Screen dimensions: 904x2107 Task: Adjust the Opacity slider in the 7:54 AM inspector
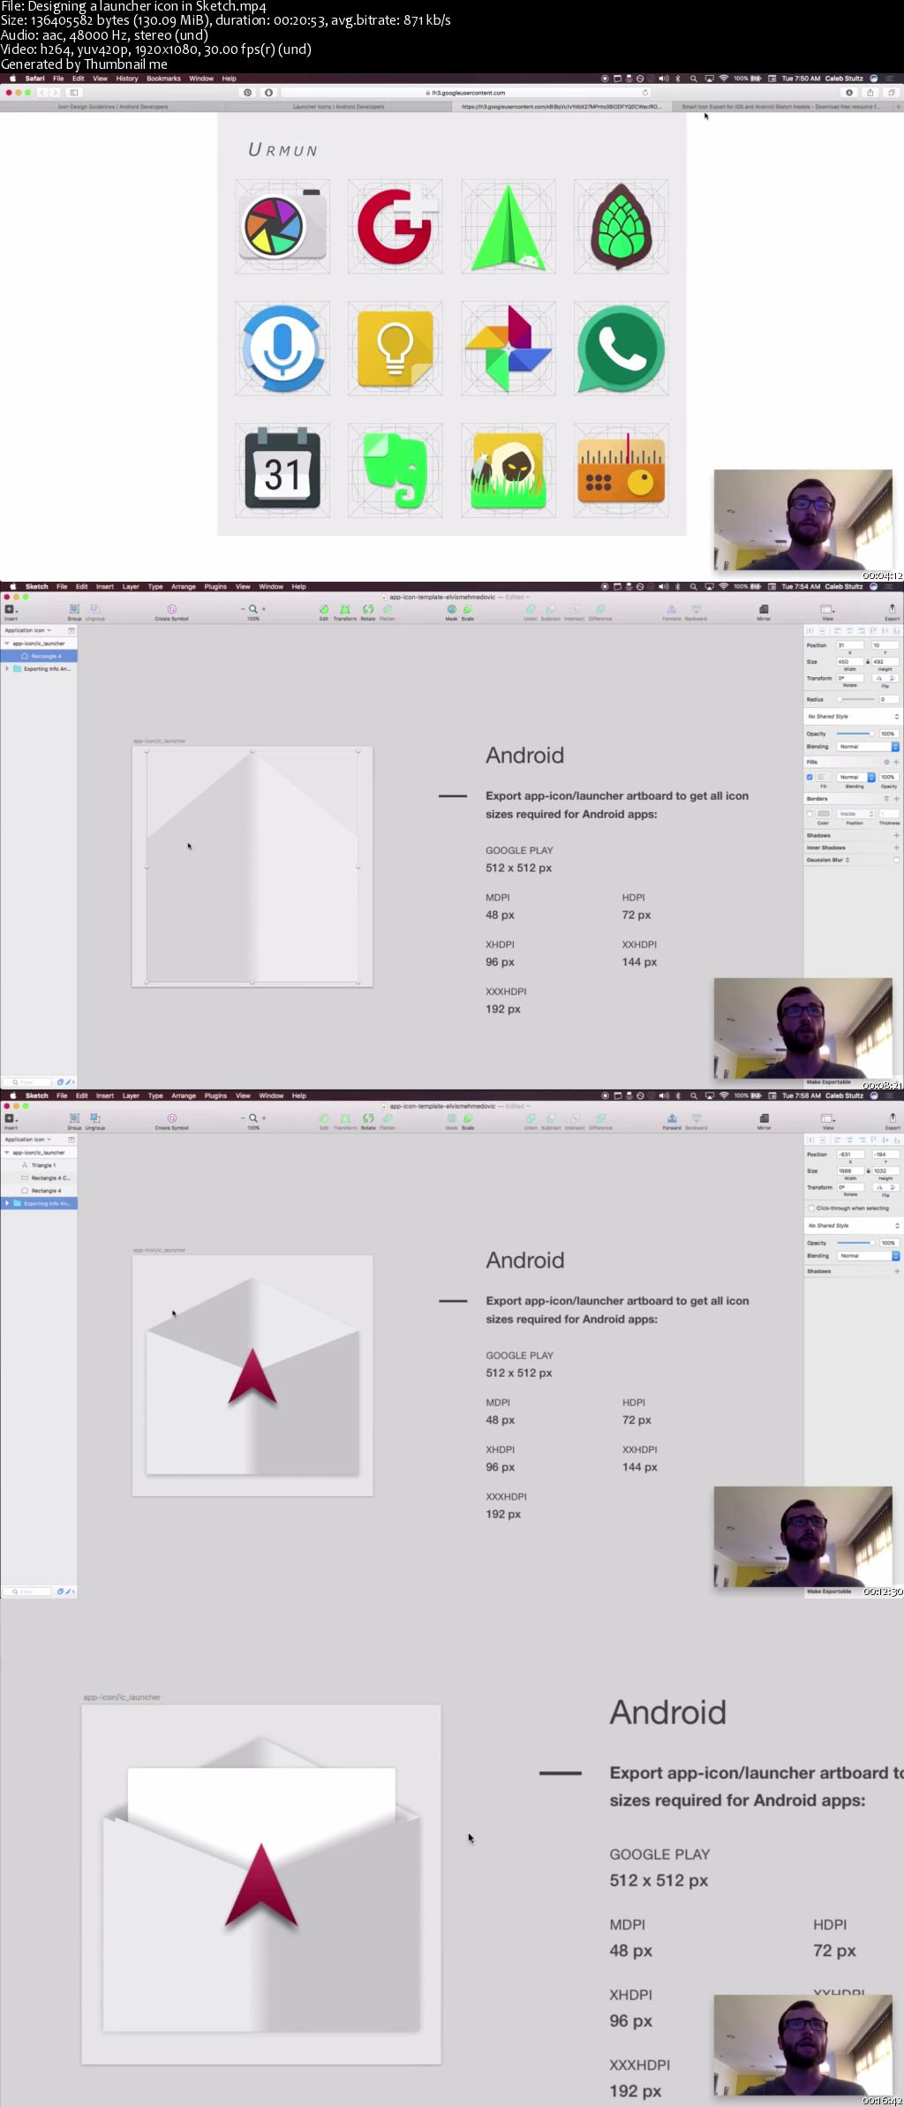tap(855, 734)
